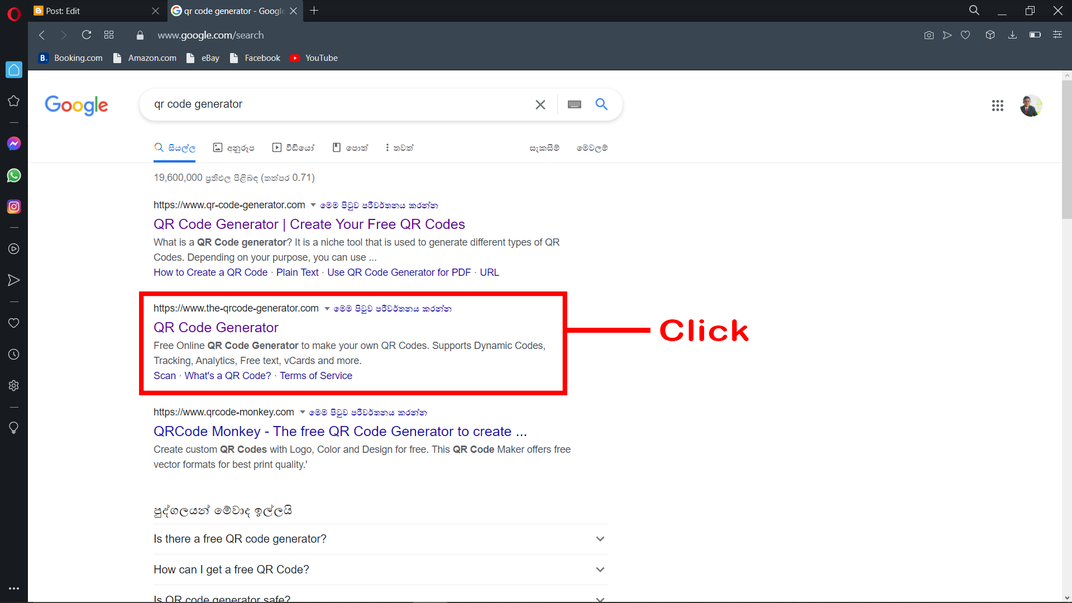1072x603 pixels.
Task: Send page to device with Flow icon
Action: click(947, 35)
